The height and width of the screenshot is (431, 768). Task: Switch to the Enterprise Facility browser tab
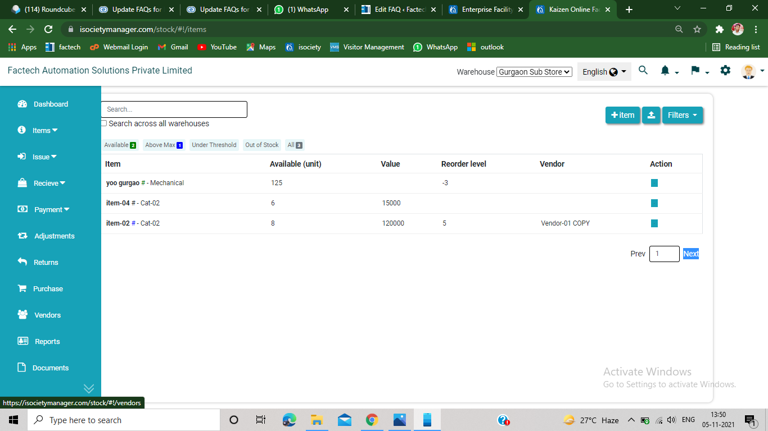point(486,10)
